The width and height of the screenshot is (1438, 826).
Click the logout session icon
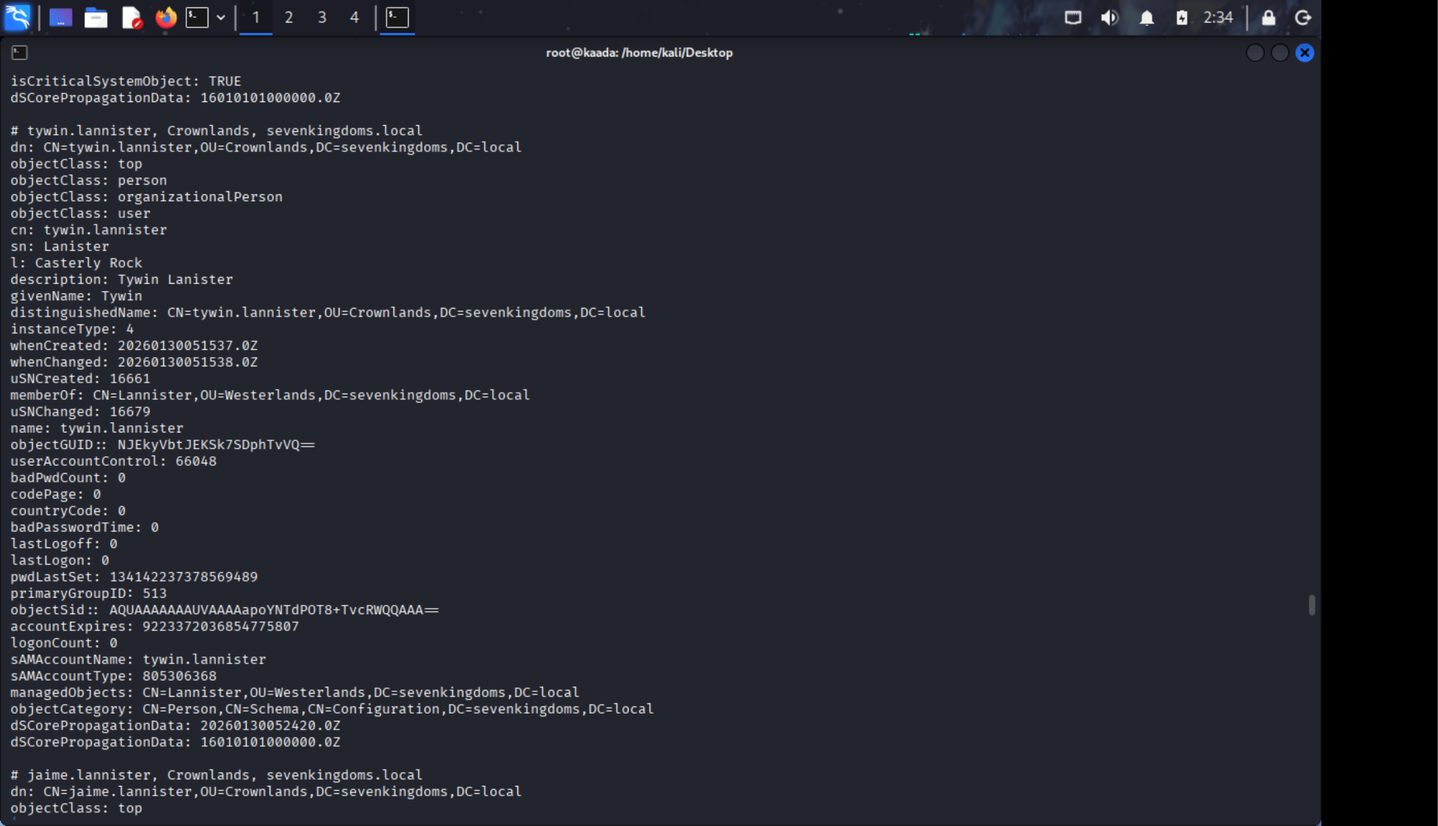pos(1303,17)
